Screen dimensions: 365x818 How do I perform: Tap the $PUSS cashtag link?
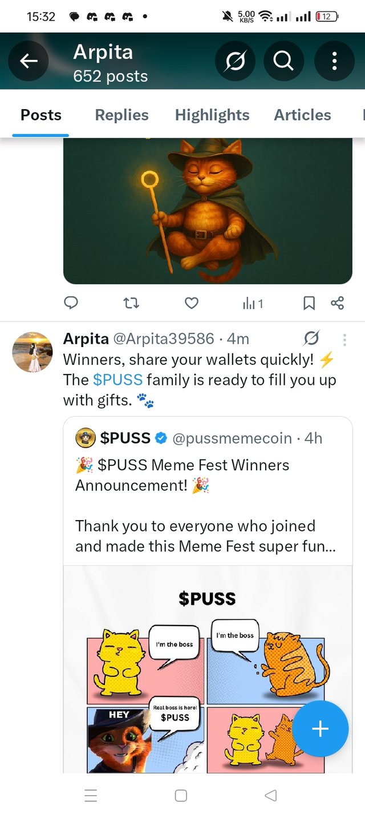[x=118, y=380]
